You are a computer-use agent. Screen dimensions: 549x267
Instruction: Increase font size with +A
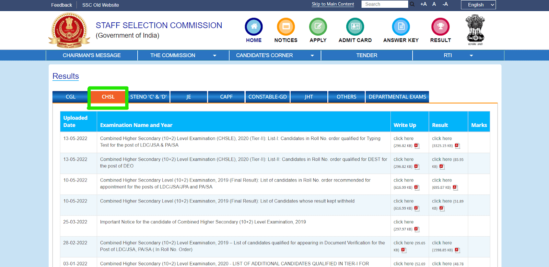click(423, 4)
